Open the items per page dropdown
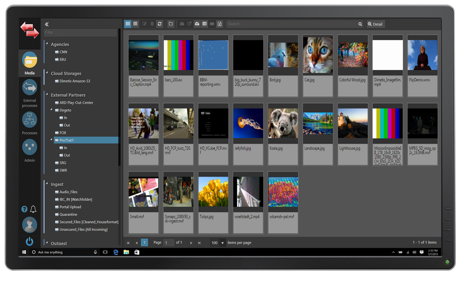The height and width of the screenshot is (288, 466). (x=222, y=243)
